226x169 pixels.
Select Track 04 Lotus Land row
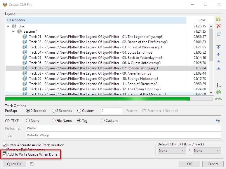[106, 52]
